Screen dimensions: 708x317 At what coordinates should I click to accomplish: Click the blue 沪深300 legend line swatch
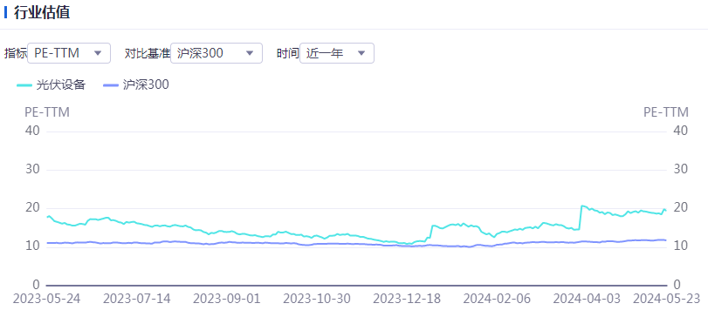pyautogui.click(x=111, y=84)
